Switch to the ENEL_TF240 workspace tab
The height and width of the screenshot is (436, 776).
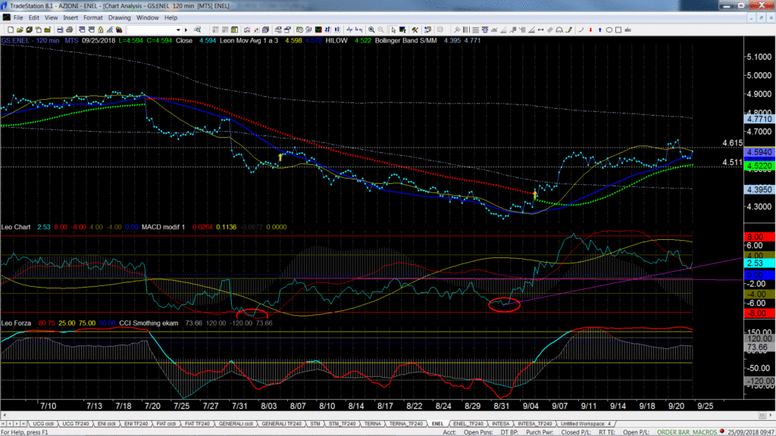coord(468,424)
